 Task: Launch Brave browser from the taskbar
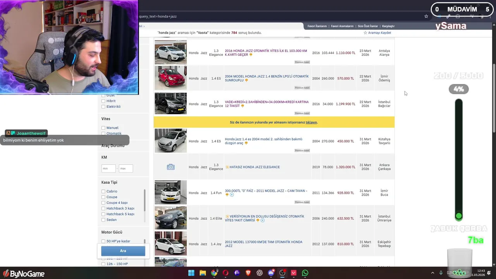click(x=248, y=273)
